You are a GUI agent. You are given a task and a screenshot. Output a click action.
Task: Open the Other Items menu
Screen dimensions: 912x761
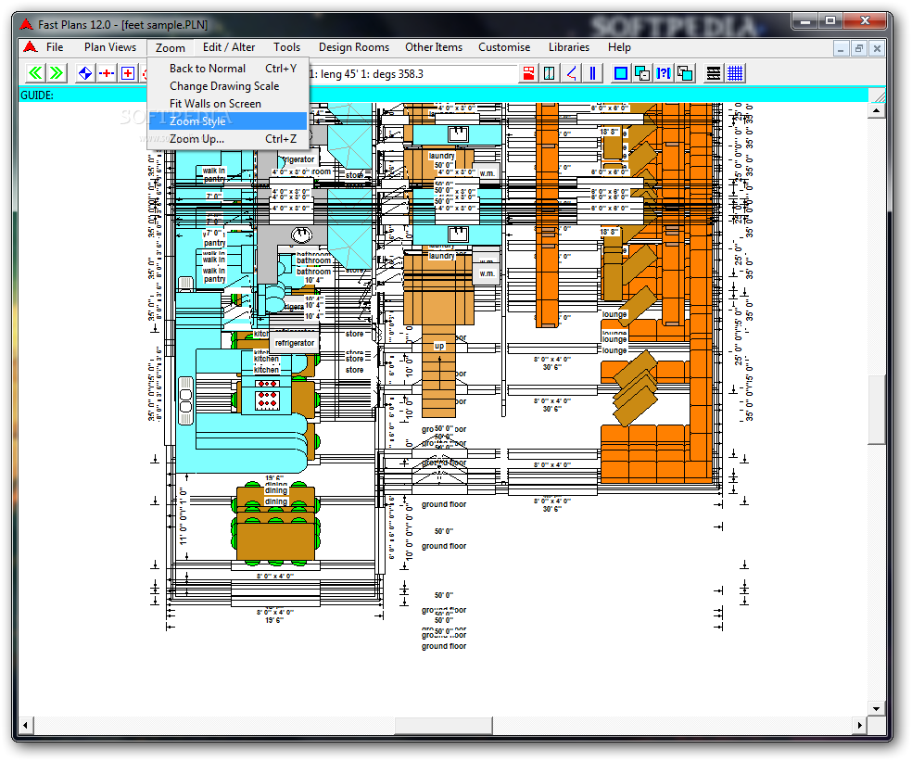point(434,47)
